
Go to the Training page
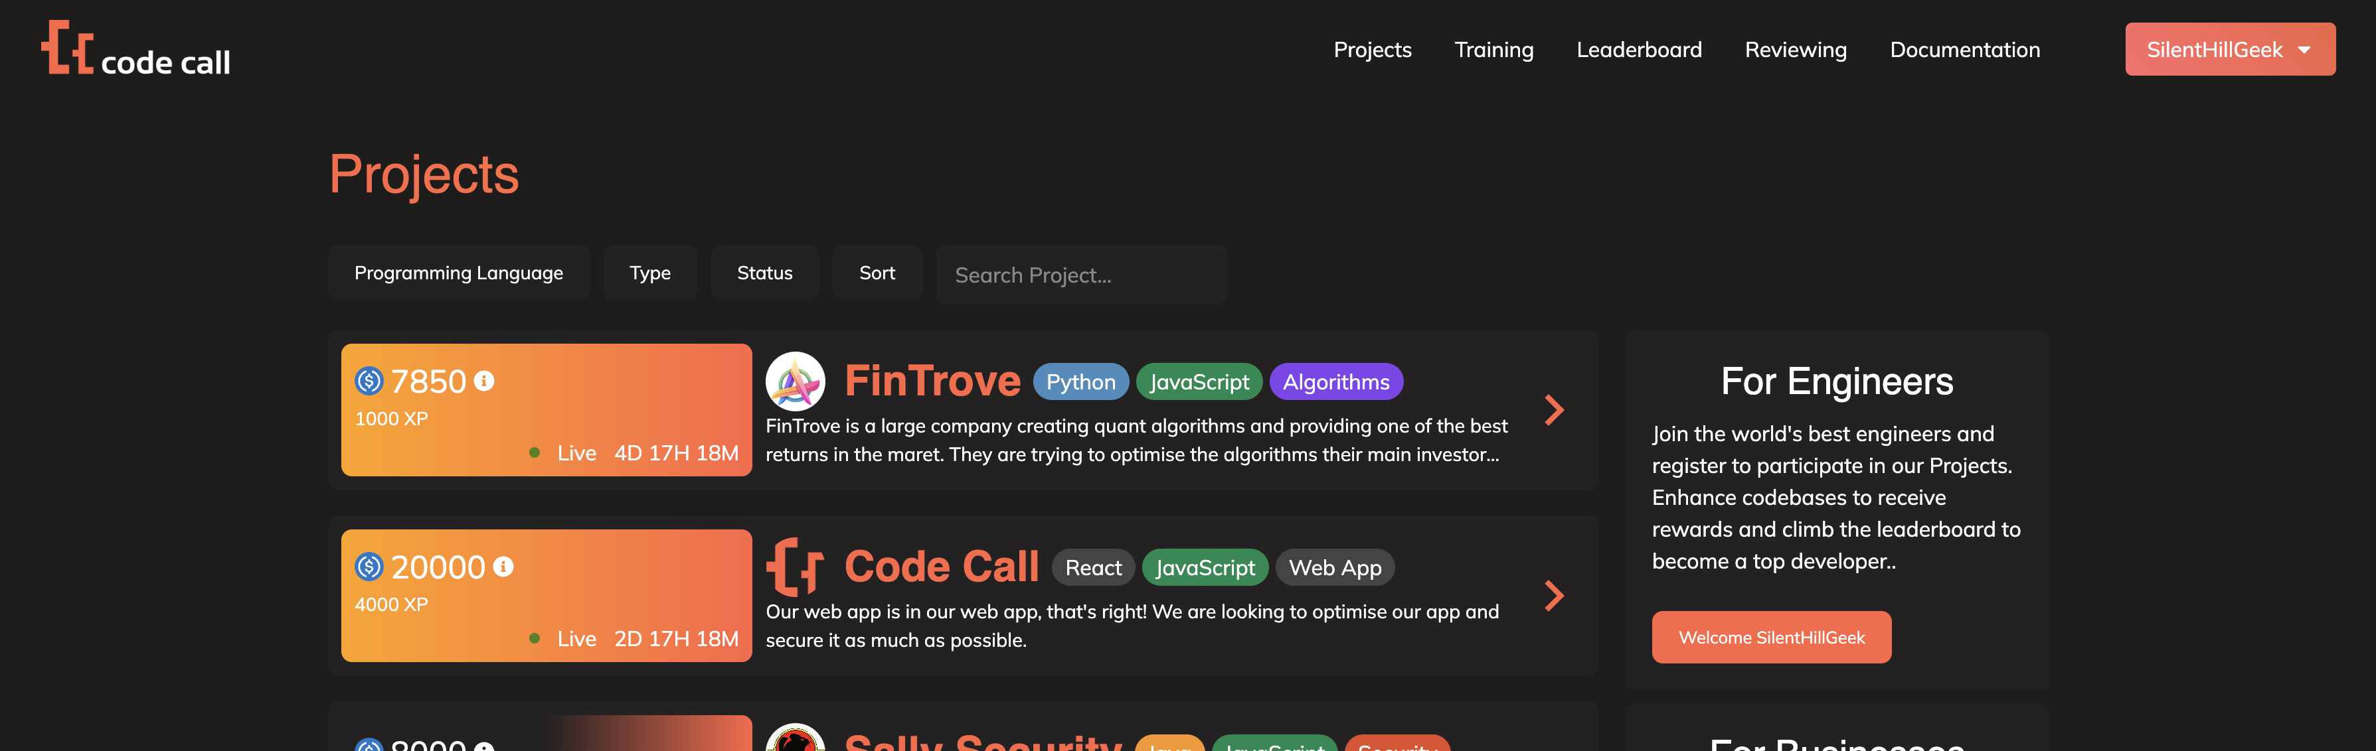click(1493, 50)
